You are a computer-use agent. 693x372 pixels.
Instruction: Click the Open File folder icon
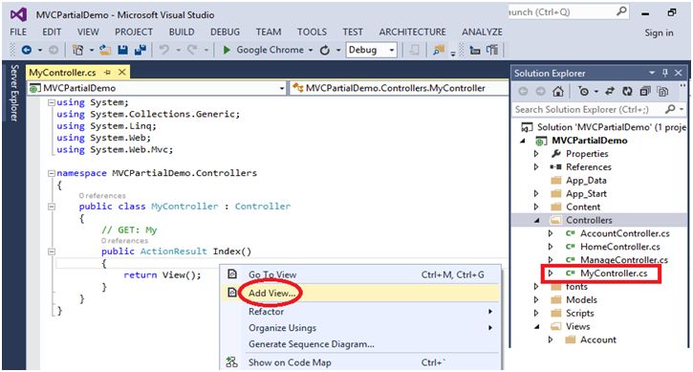pyautogui.click(x=105, y=50)
